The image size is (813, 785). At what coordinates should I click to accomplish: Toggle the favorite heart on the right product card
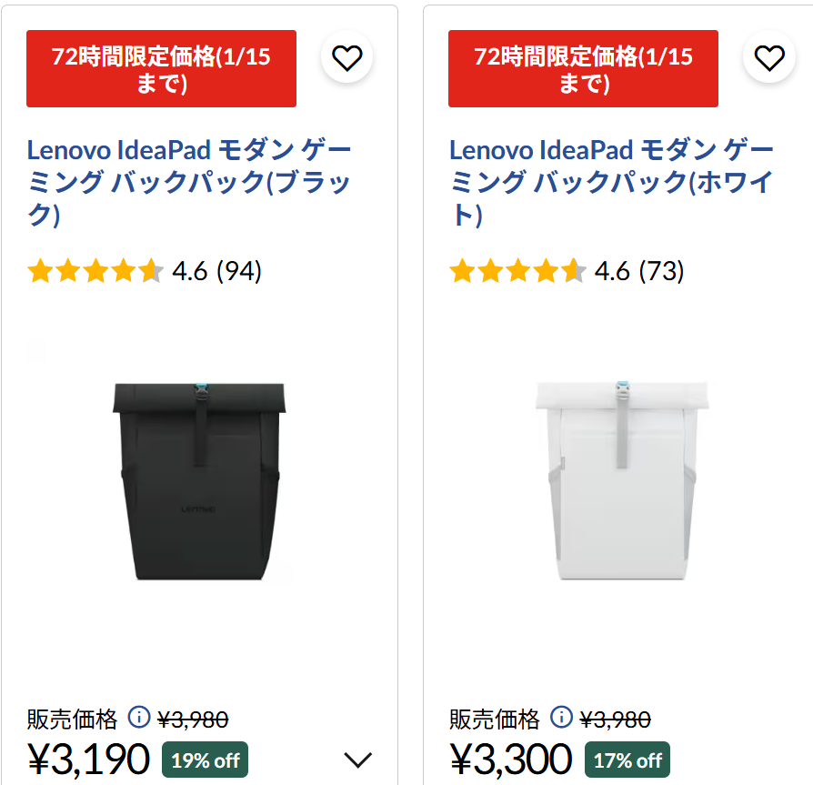[768, 56]
